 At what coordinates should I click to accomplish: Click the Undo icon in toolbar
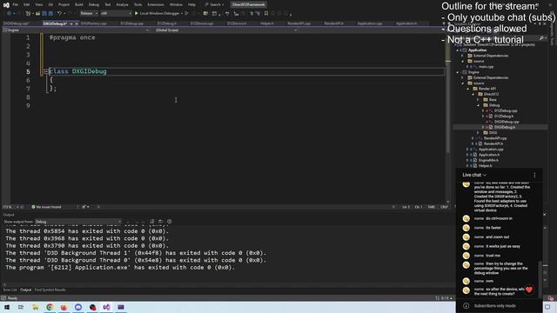click(59, 14)
